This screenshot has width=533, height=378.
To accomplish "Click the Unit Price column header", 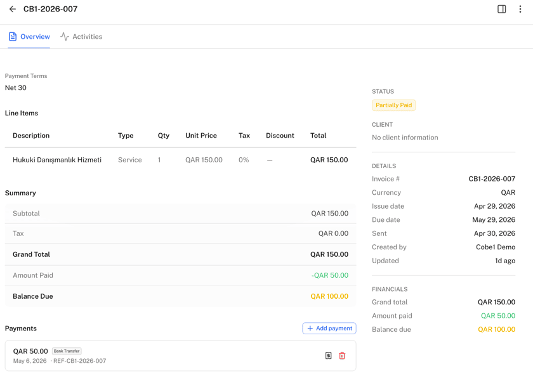I will (201, 136).
